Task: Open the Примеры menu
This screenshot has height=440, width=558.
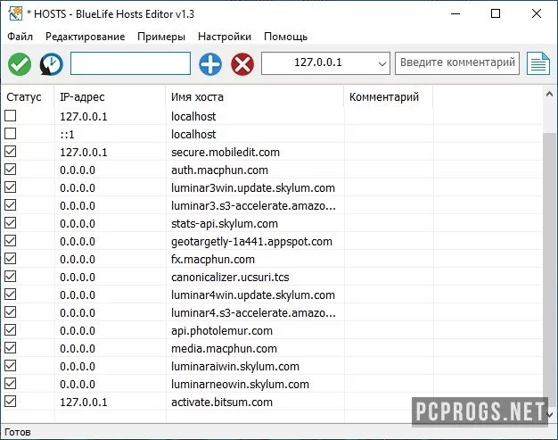Action: click(x=161, y=37)
